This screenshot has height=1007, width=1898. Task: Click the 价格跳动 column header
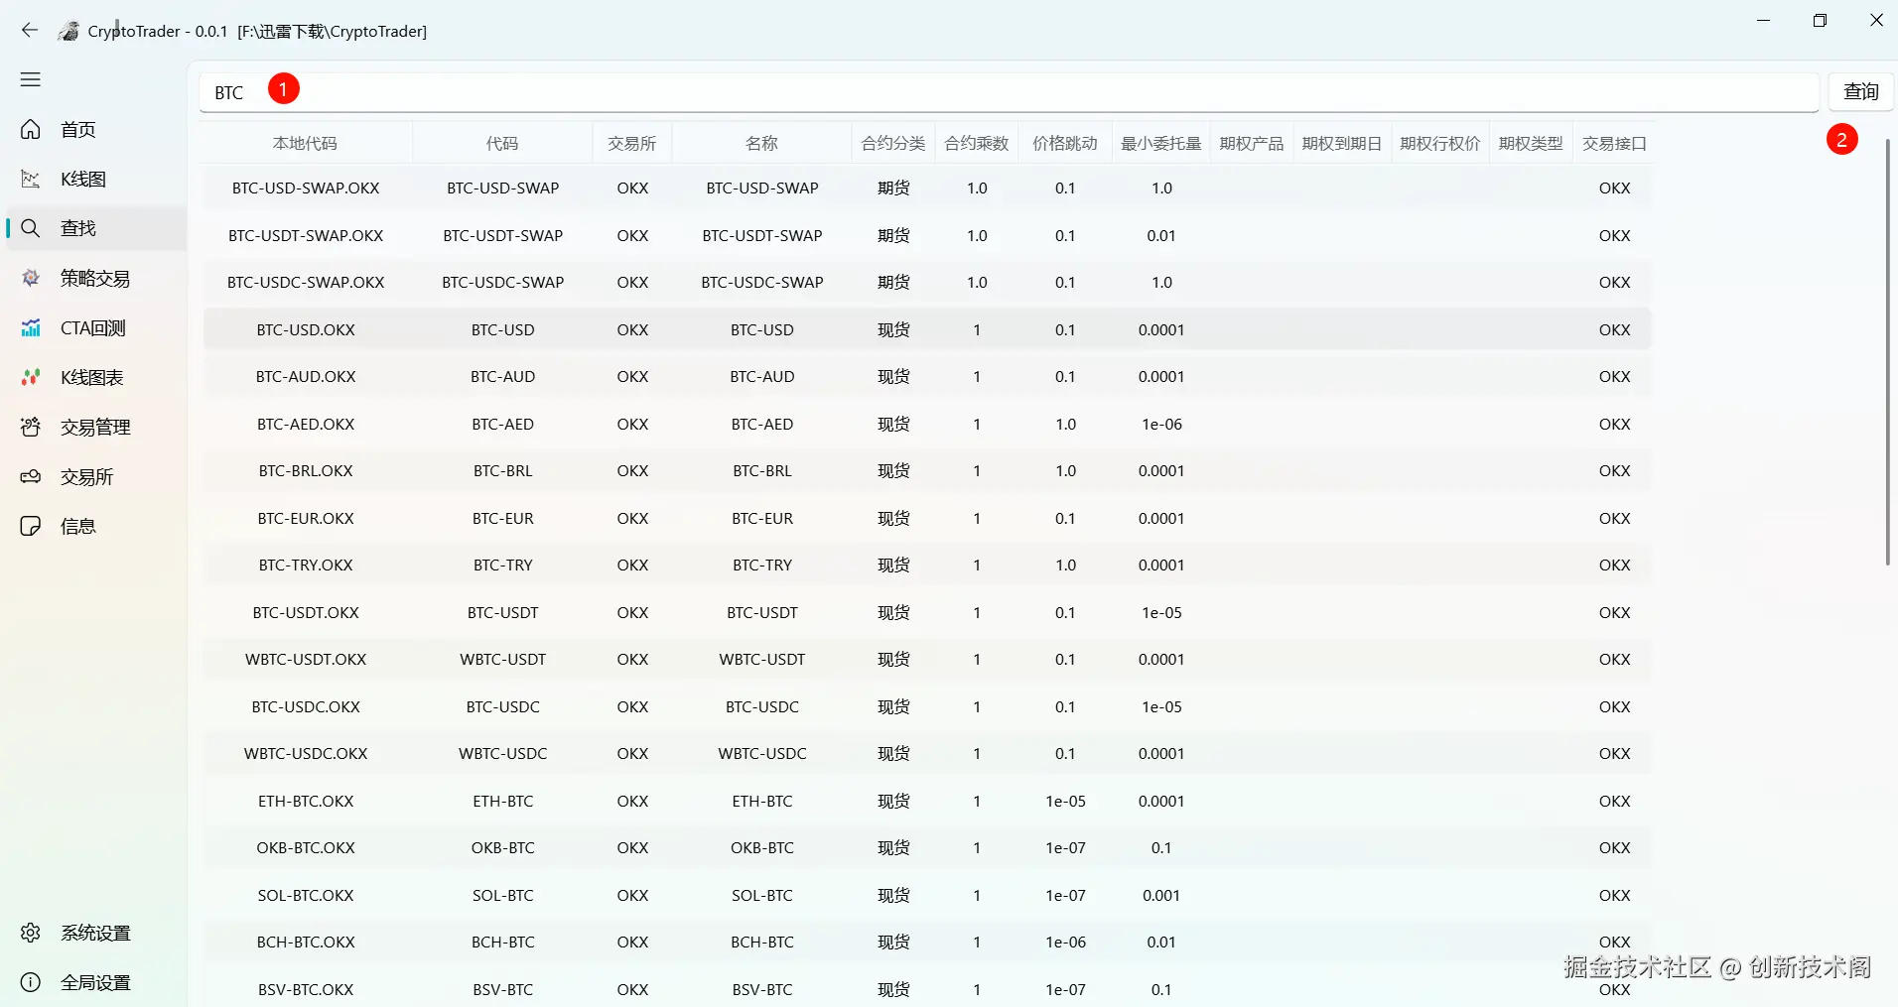click(1065, 143)
